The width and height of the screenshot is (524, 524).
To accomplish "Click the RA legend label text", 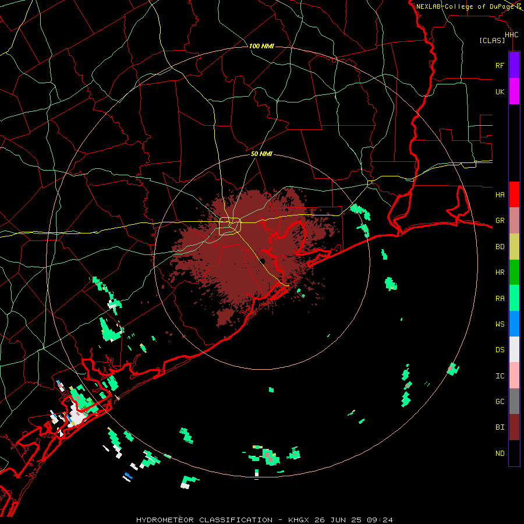I will click(500, 298).
